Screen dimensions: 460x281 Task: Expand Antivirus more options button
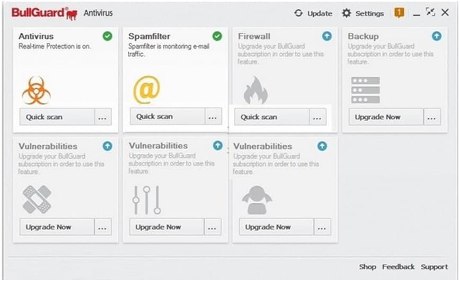(x=103, y=117)
